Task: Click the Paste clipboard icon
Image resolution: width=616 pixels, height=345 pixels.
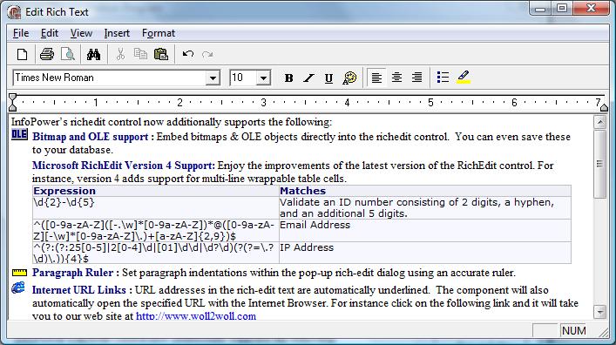Action: (x=161, y=54)
